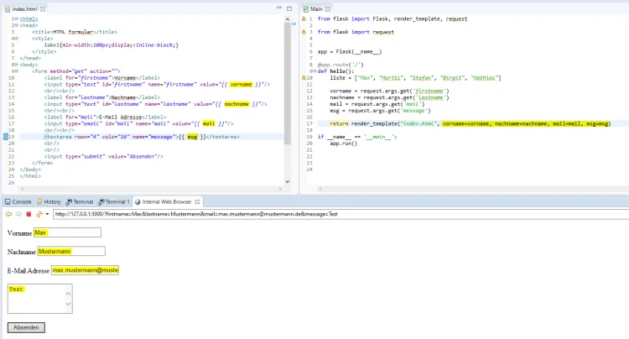
Task: Maximize the index.html editor pane
Action: [289, 8]
